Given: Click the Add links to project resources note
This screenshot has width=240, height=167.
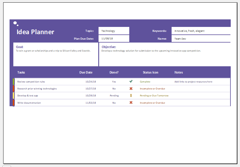Looking at the screenshot, I should point(193,82).
